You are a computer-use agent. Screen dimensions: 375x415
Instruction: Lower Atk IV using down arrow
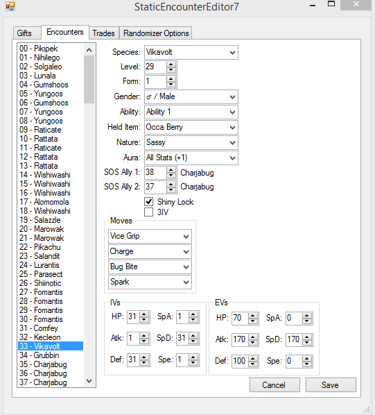pyautogui.click(x=144, y=341)
